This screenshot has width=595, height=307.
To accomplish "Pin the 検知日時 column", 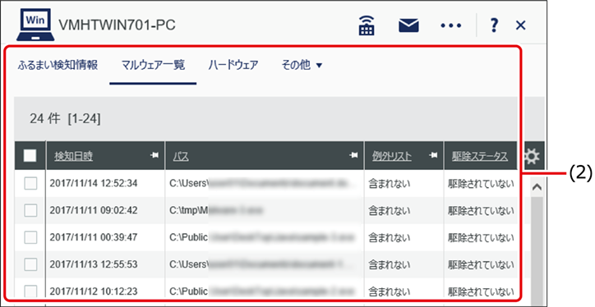I will coord(155,155).
